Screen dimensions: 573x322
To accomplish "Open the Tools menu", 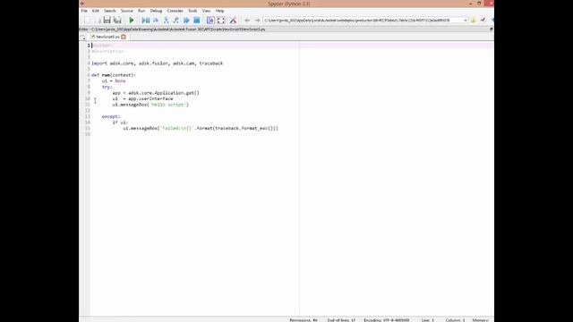I will tap(192, 11).
